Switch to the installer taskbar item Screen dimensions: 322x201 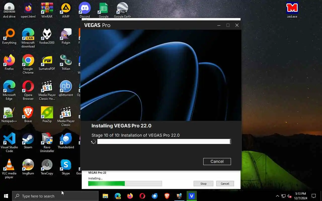[x=179, y=196]
